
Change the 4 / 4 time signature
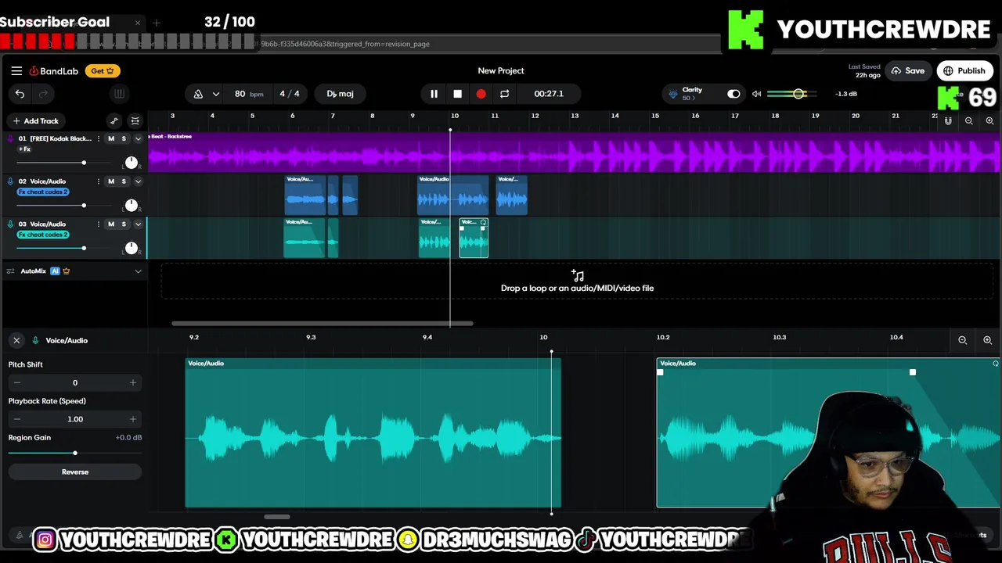point(290,94)
